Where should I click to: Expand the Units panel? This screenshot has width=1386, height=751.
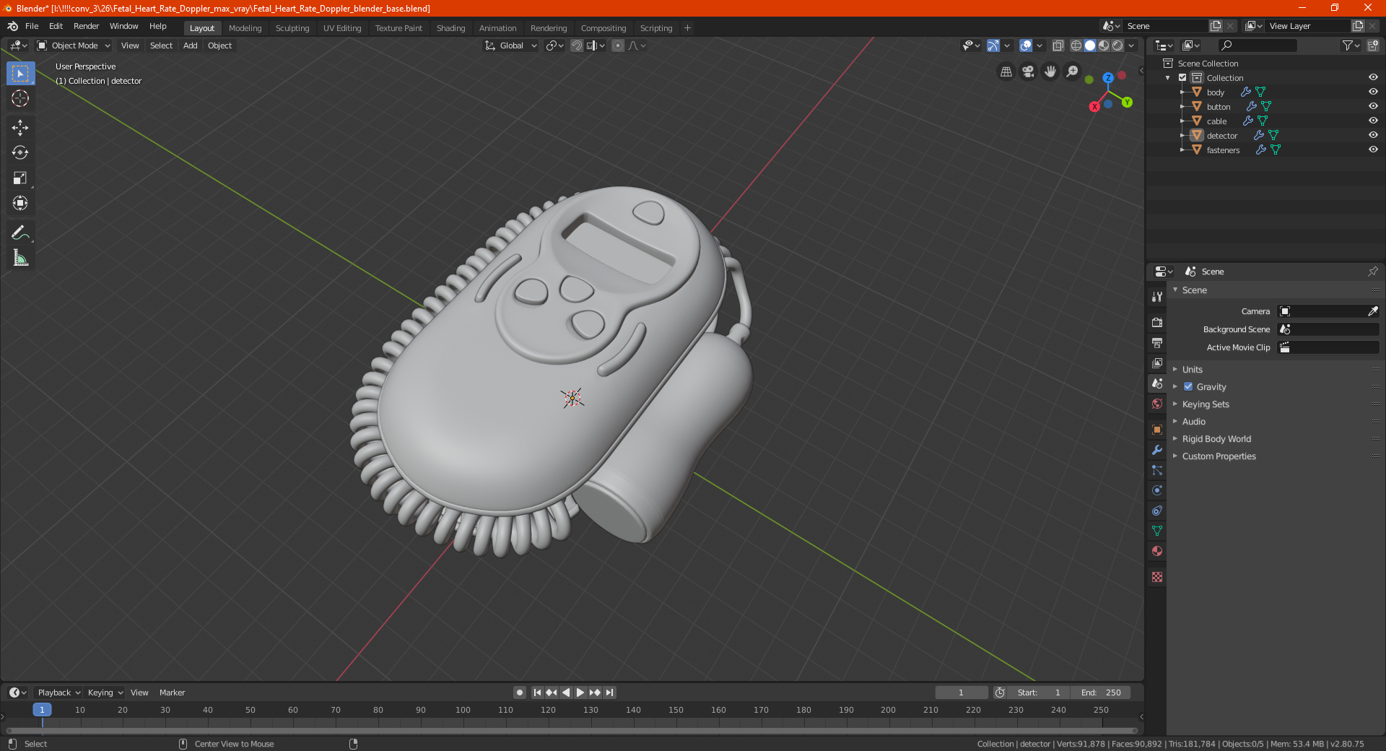(1193, 369)
